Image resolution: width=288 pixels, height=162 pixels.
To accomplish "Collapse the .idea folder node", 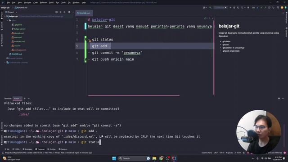I will (x=8, y=20).
